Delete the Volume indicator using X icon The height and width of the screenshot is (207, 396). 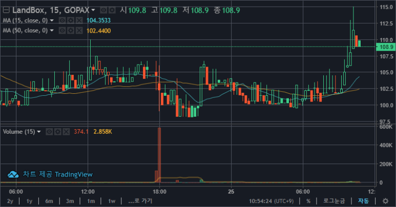(x=66, y=132)
